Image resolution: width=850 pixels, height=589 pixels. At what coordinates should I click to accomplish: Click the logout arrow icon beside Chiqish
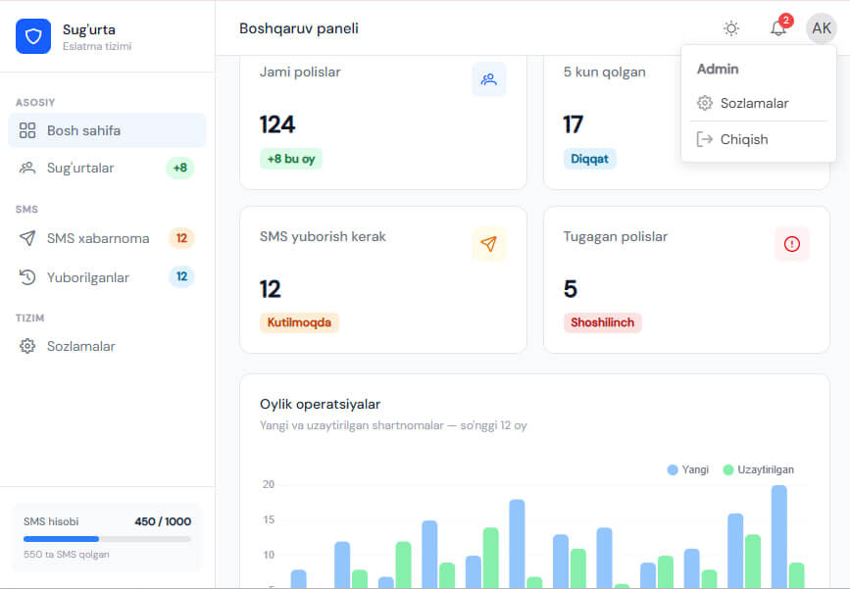point(704,139)
